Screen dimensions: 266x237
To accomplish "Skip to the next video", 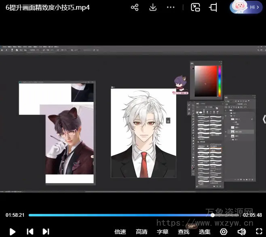I will [x=46, y=232].
